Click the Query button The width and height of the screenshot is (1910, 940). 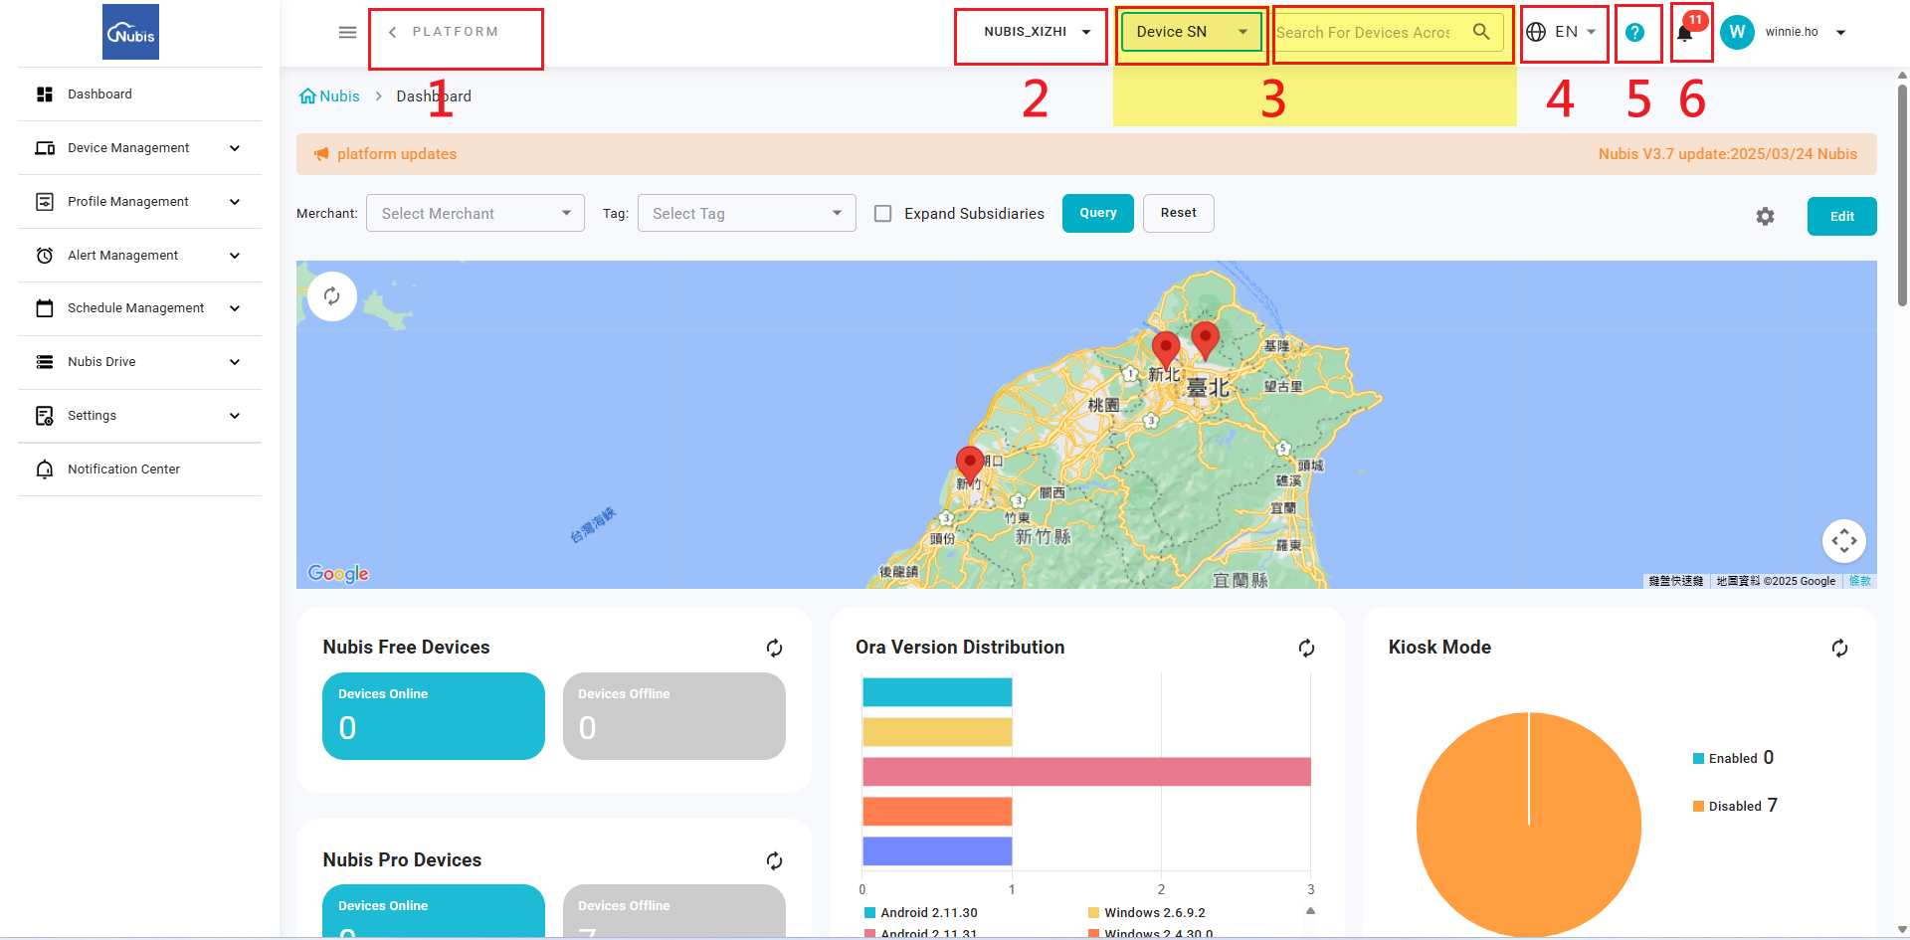(x=1098, y=214)
